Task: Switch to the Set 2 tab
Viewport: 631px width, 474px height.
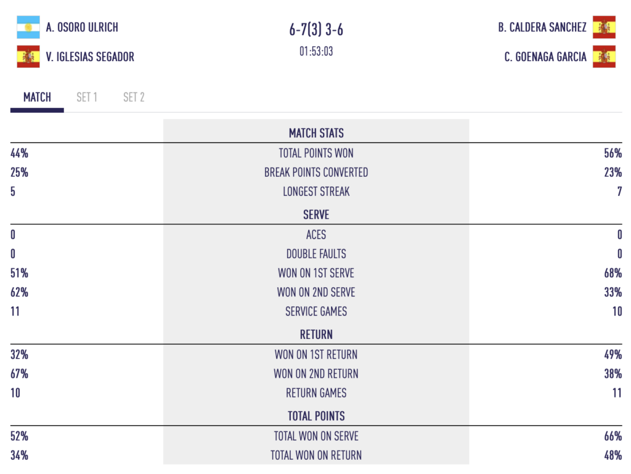Action: point(134,97)
